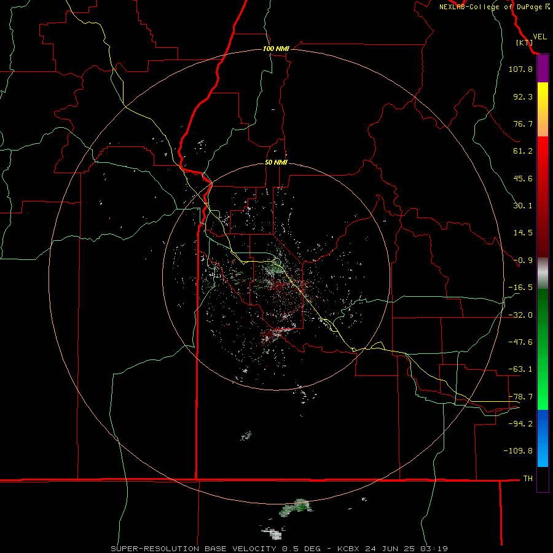
Task: Click the 76.7 velocity scale label
Action: click(x=523, y=124)
